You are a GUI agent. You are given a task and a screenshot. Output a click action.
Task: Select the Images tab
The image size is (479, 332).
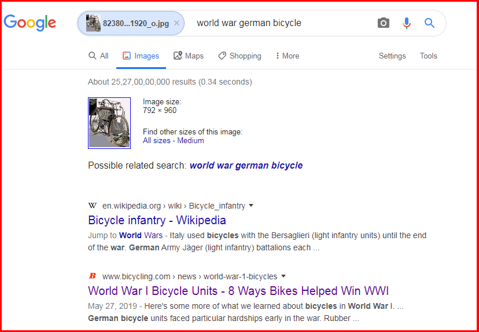point(141,56)
